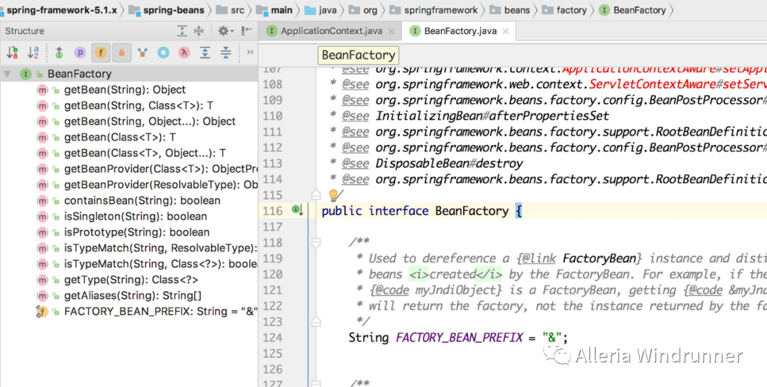
Task: Click method icon of isTypeMatch(String, Class<?>)
Action: (x=43, y=263)
